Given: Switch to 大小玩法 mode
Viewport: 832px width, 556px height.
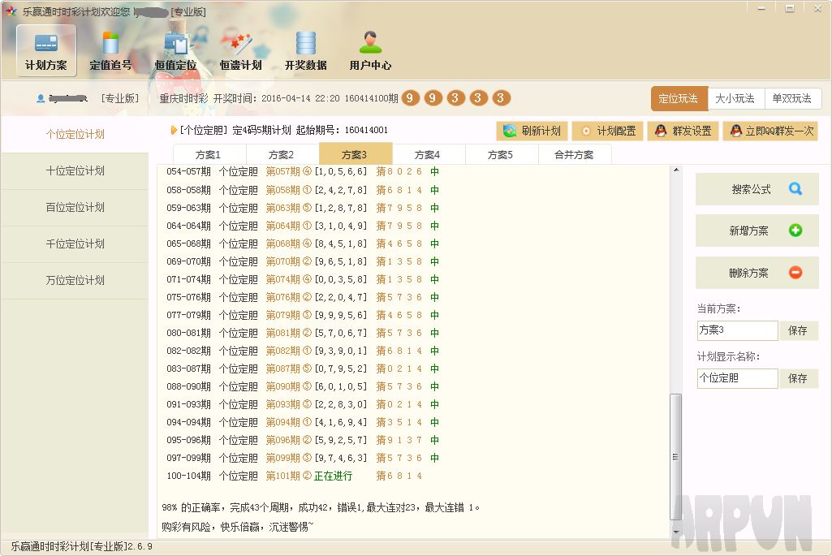Looking at the screenshot, I should [735, 99].
